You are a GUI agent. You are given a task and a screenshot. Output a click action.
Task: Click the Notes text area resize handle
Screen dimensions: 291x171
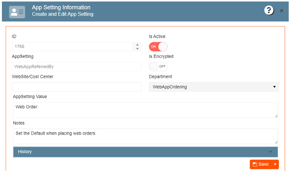pos(276,142)
